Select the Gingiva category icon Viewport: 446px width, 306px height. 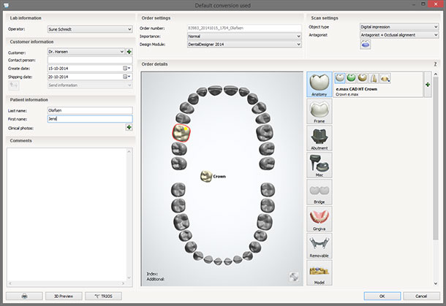[x=319, y=218]
